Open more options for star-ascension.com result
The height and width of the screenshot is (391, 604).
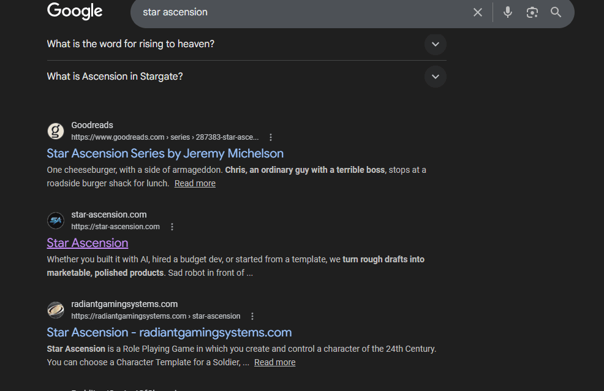point(172,227)
